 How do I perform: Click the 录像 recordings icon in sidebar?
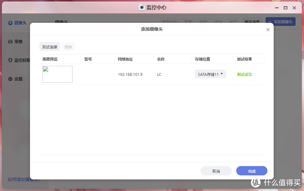pyautogui.click(x=10, y=41)
